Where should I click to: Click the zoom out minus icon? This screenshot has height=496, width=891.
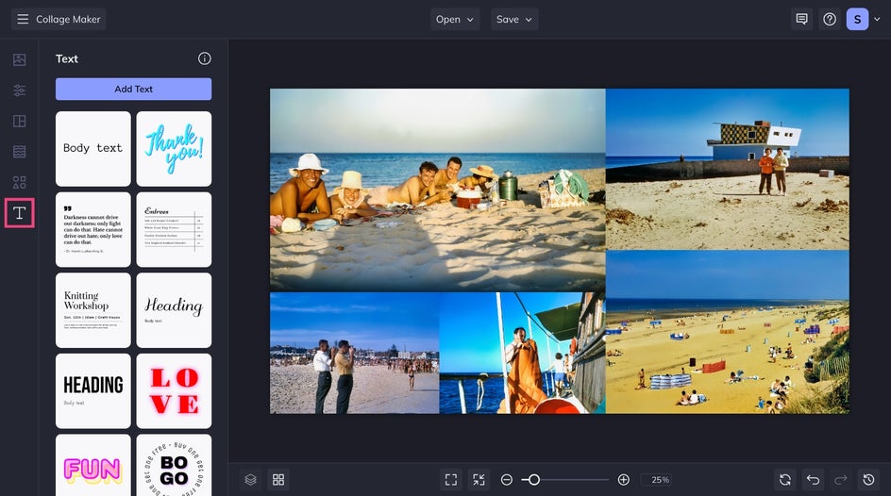pos(507,480)
